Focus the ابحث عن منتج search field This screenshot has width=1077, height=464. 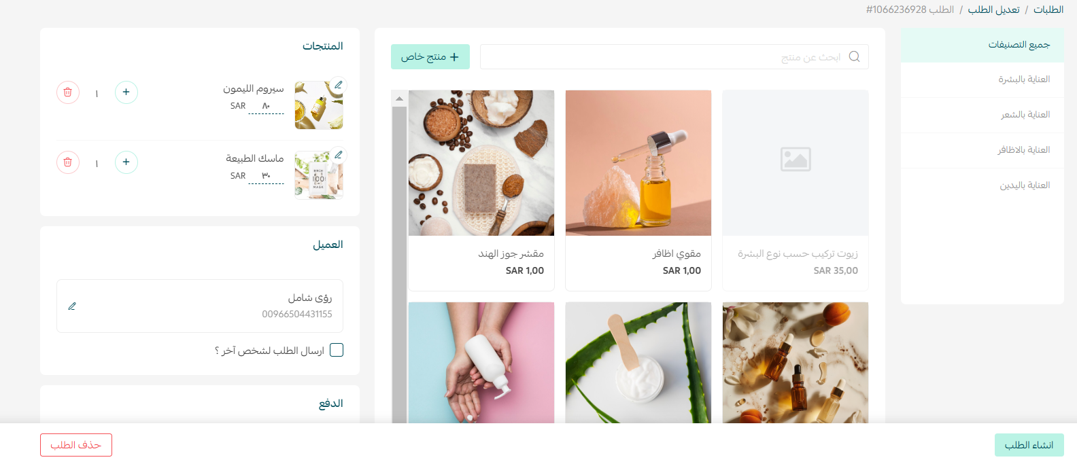(674, 57)
